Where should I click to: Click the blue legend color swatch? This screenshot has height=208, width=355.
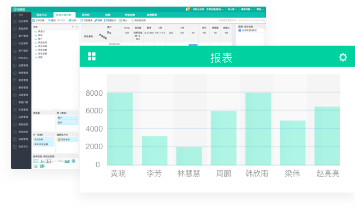tap(240, 30)
